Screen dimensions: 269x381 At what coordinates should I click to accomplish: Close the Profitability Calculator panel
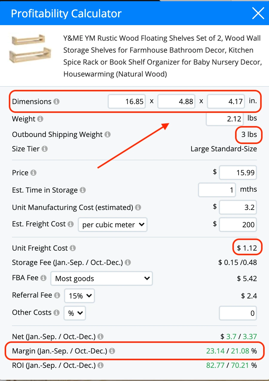pyautogui.click(x=258, y=13)
